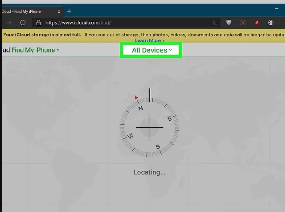Open the shield extension icon

tap(229, 22)
